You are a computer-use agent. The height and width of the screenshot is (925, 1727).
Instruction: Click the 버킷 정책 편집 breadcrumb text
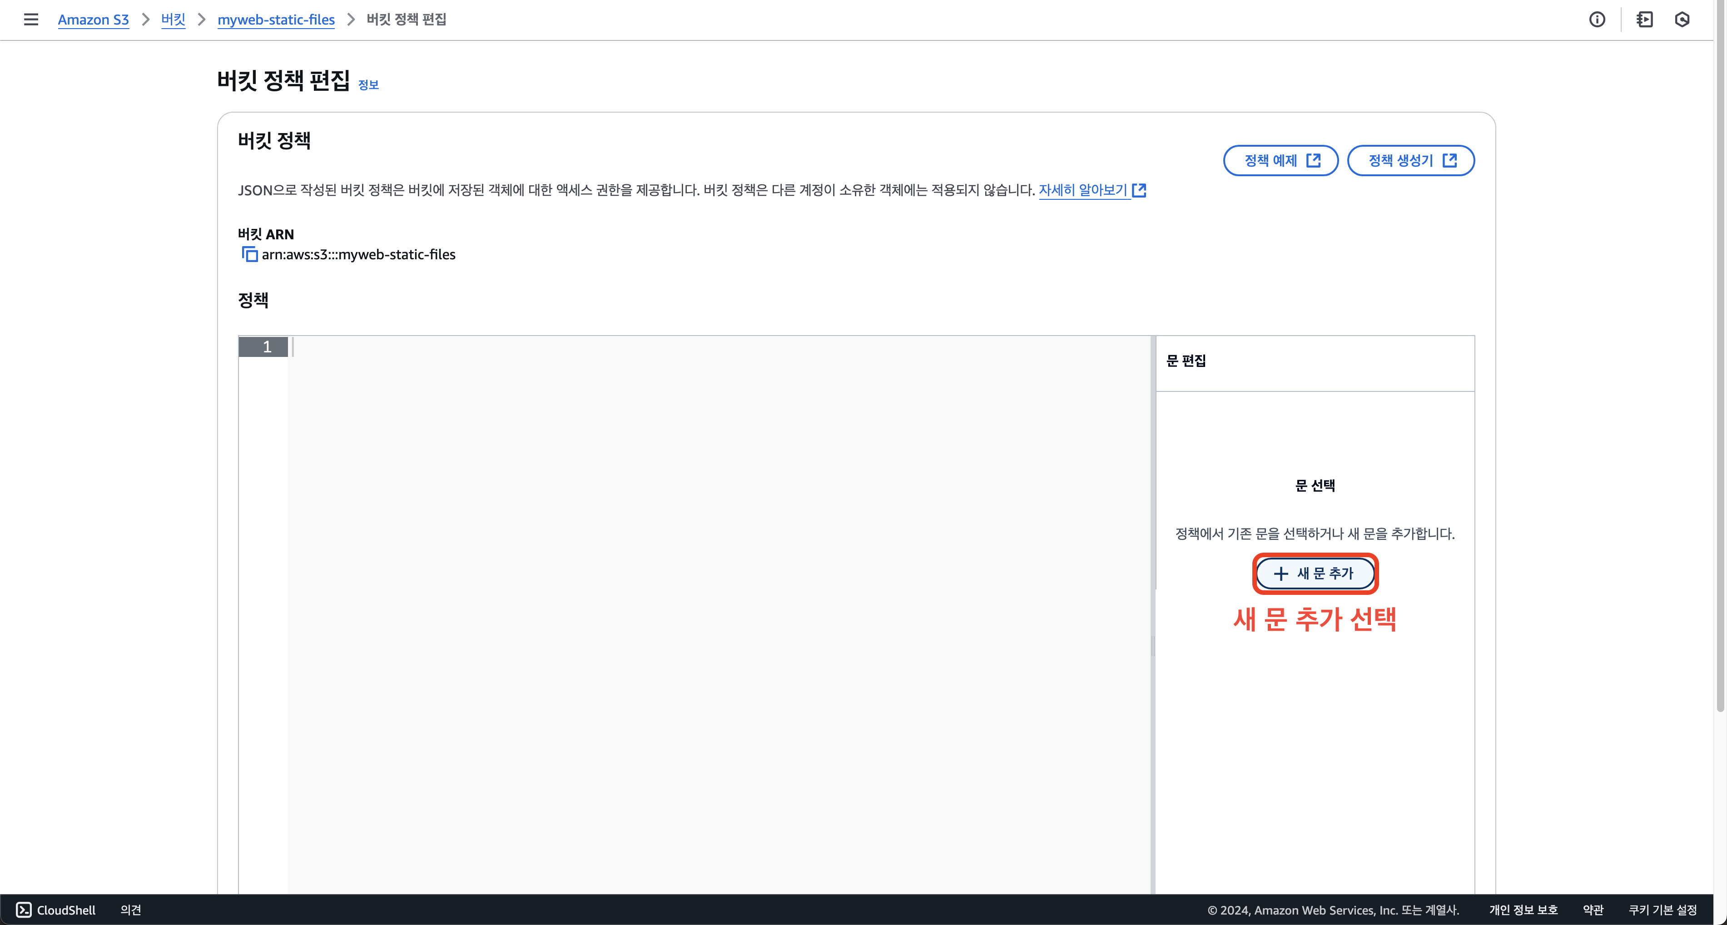[406, 20]
